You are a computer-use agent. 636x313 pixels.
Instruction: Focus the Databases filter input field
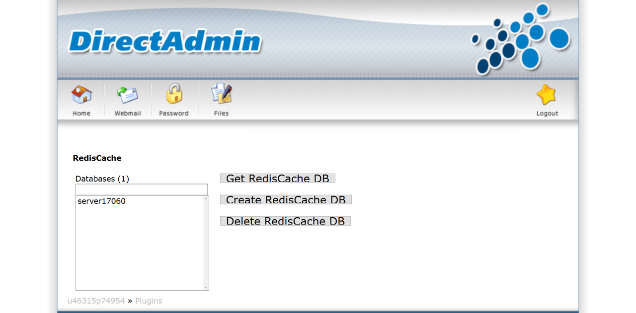coord(142,189)
